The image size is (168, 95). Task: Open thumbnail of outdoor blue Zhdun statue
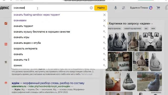149,82
